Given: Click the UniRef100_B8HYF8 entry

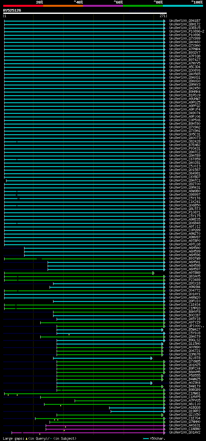Looking at the screenshot, I should [x=185, y=312].
